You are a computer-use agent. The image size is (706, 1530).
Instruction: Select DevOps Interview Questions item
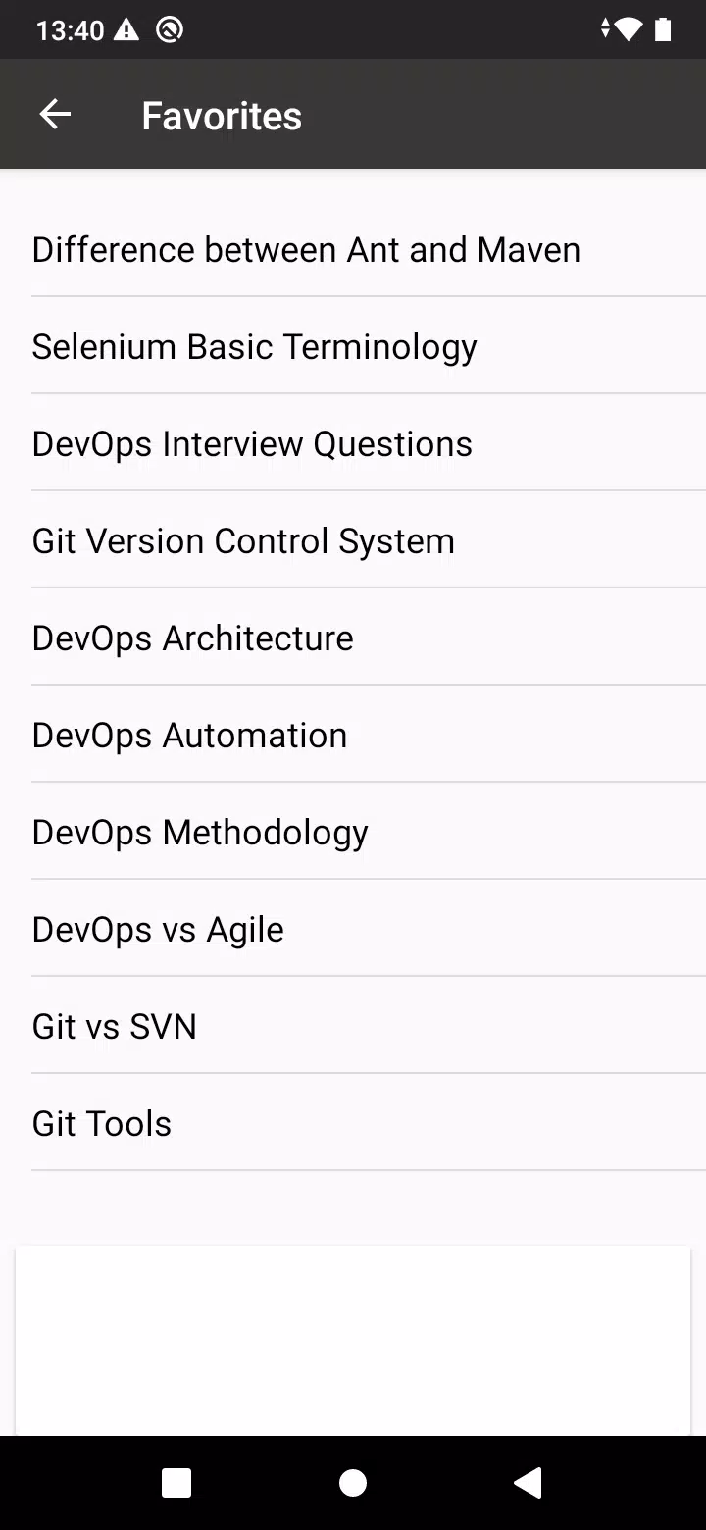353,443
